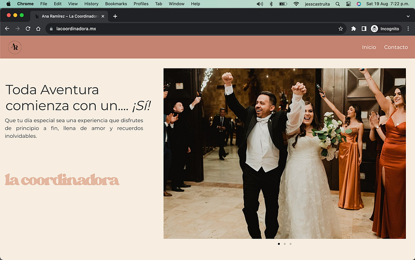
Task: Select the second carousel dot
Action: click(x=284, y=244)
